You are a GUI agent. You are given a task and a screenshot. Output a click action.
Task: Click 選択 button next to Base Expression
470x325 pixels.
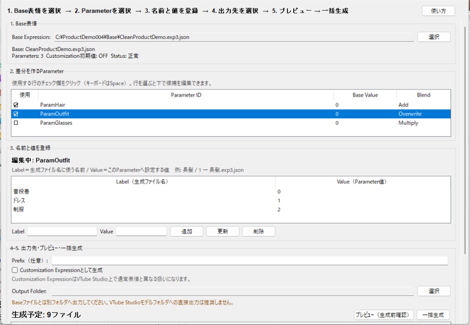[x=434, y=37]
